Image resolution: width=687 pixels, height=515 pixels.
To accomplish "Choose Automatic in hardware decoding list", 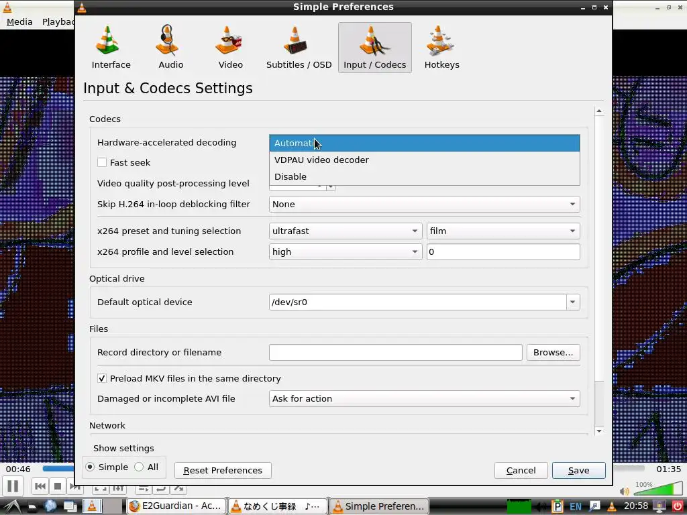I will [425, 144].
